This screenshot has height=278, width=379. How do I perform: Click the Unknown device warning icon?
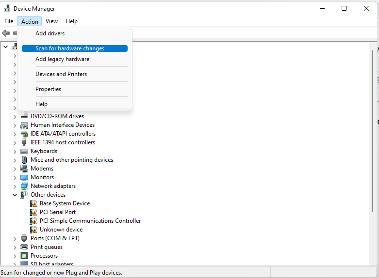[x=33, y=230]
